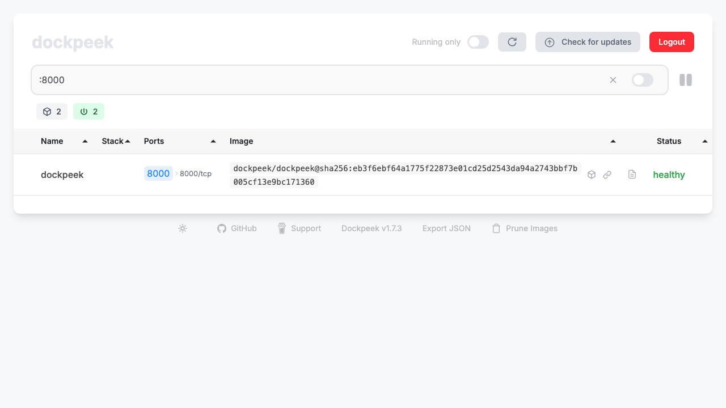
Task: Sort the table by Status column
Action: [x=682, y=141]
